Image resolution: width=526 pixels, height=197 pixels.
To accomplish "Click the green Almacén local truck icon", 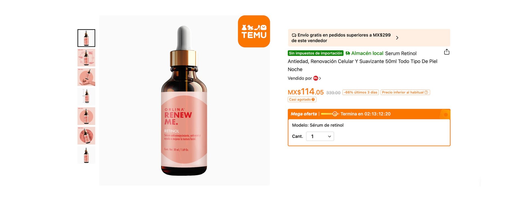I will [x=348, y=53].
